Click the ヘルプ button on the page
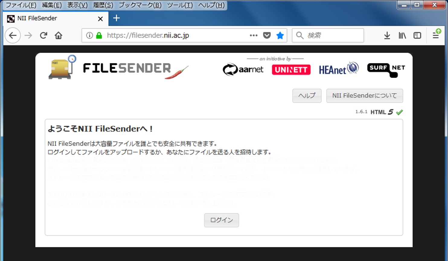 point(307,96)
